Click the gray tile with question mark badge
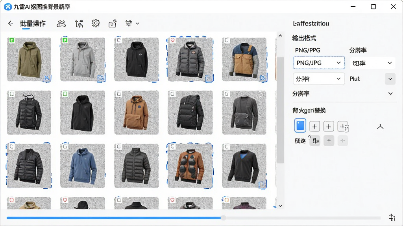The height and width of the screenshot is (226, 403). tap(315, 141)
